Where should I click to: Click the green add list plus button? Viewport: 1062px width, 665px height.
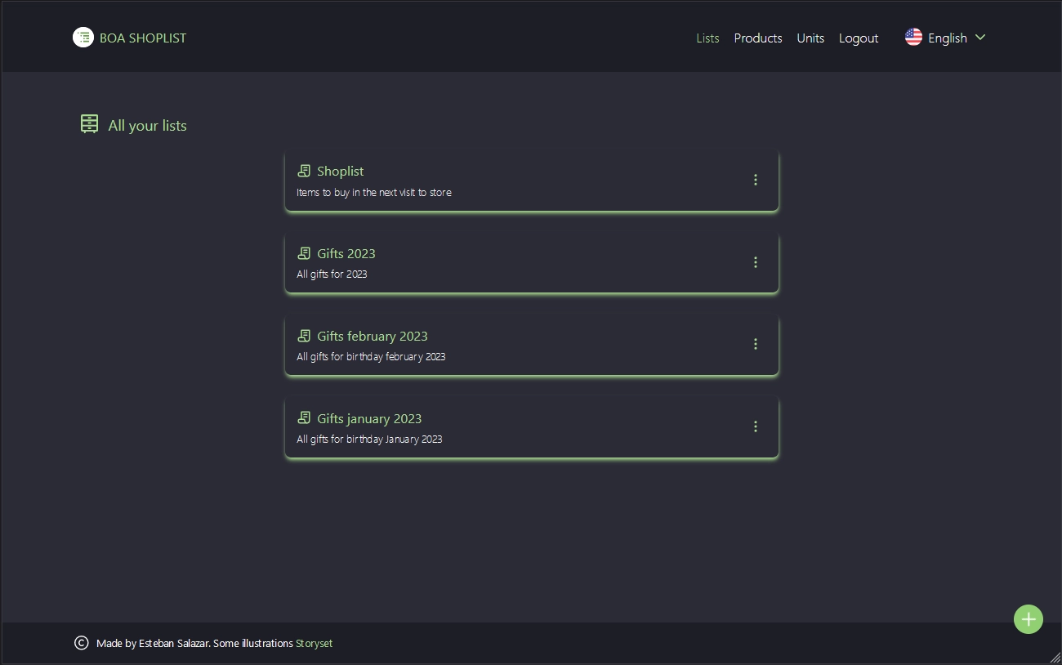(1028, 619)
